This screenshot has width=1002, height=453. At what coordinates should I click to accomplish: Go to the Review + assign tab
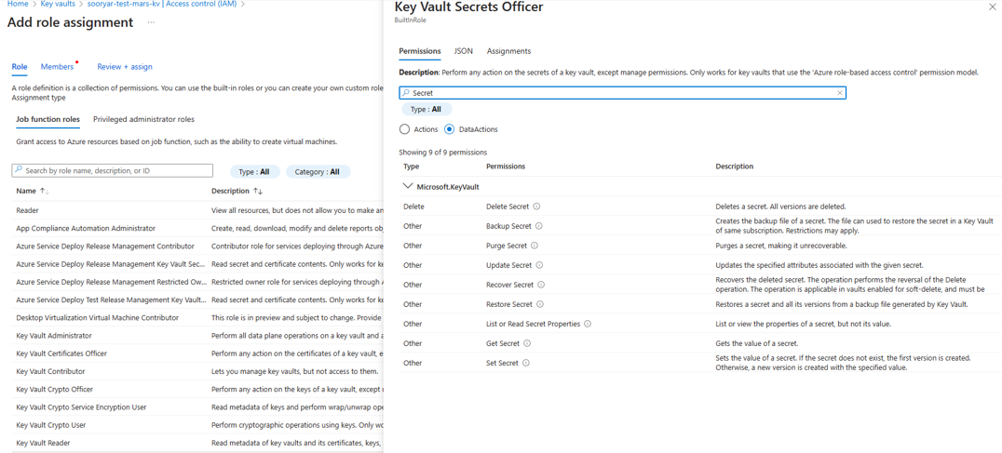tap(125, 66)
